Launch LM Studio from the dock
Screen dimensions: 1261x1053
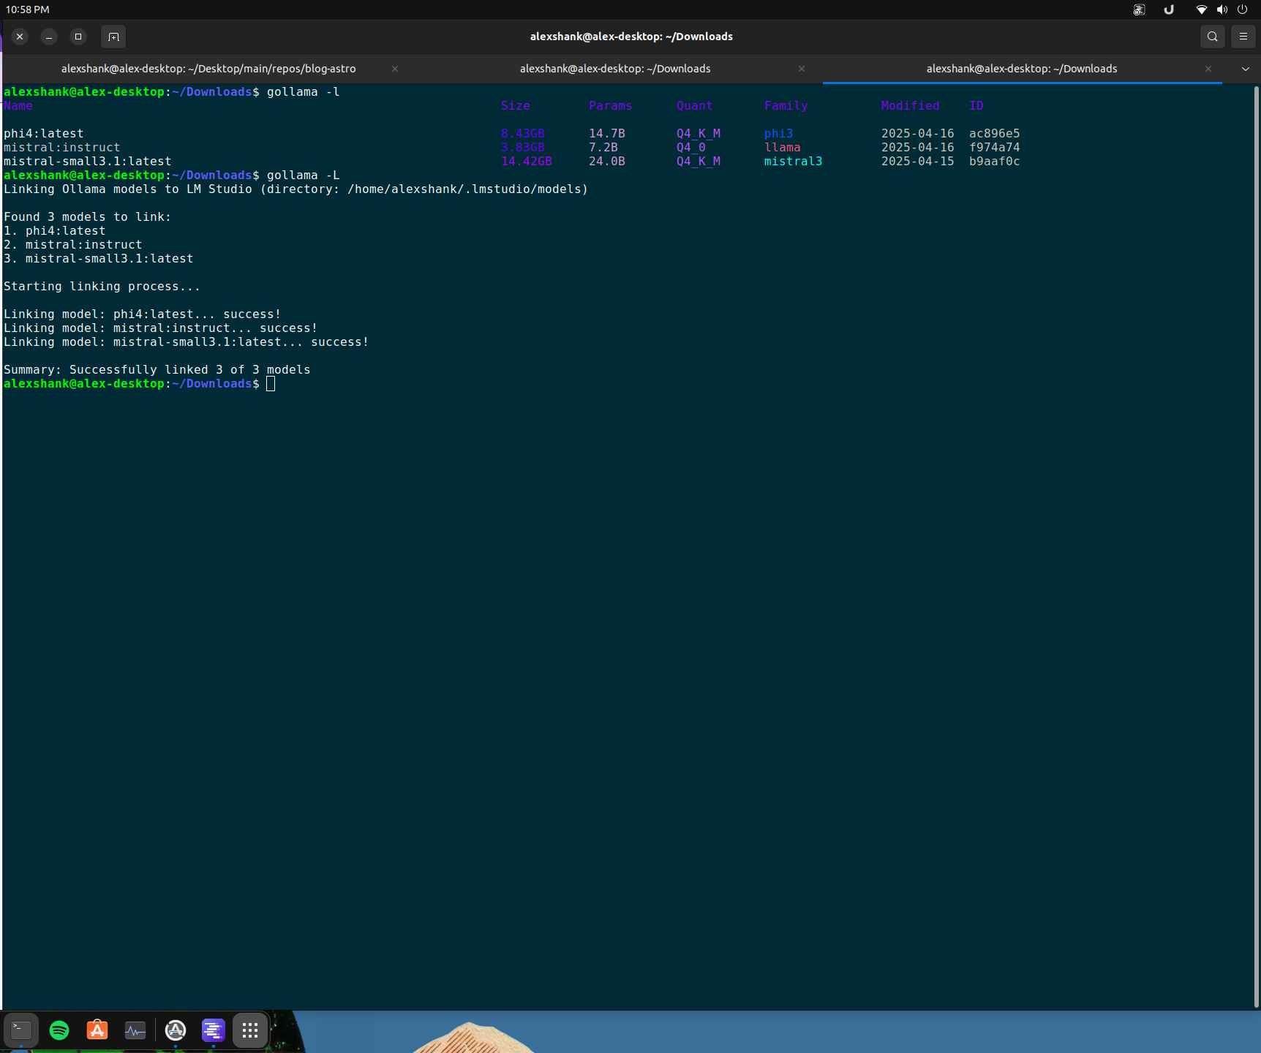pos(213,1030)
